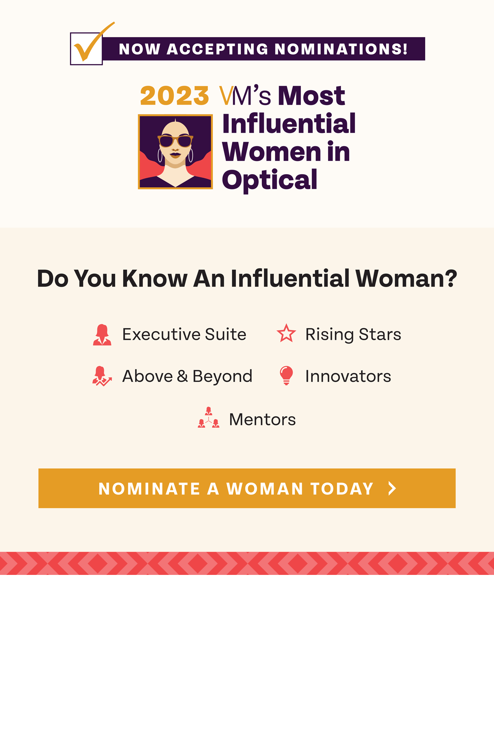The image size is (494, 738).
Task: Click the arrow chevron on Nominate button
Action: coord(392,488)
